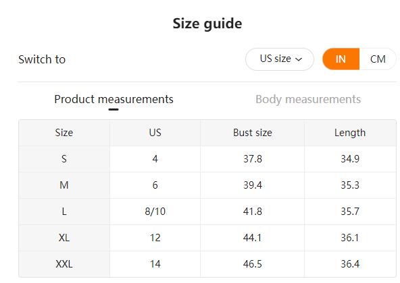Screen dimensions: 400x283
Task: Click the Length column header
Action: pos(350,133)
